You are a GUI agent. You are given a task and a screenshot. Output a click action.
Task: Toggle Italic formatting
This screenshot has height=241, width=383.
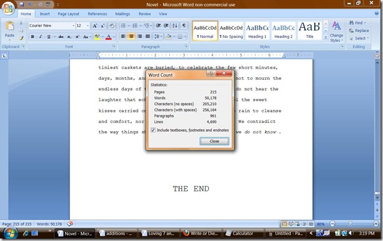(x=40, y=36)
